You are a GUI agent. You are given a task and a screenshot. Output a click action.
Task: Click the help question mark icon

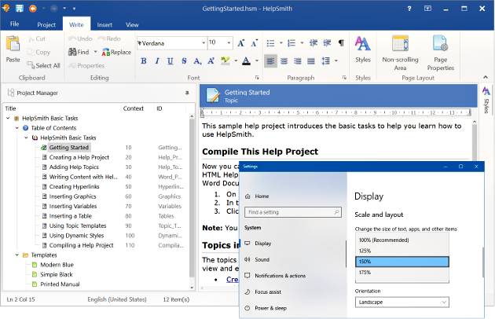coord(409,9)
